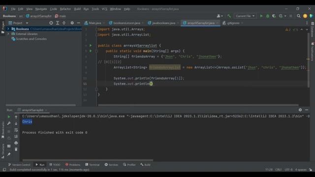Click run gutter icon next to class declaration
Viewport: 315px width, 177px height.
91,46
